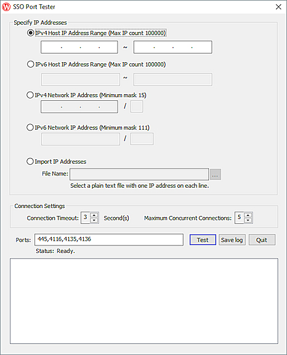
Task: Click the Ports field containing 445,4116,4135,4136
Action: (x=109, y=240)
